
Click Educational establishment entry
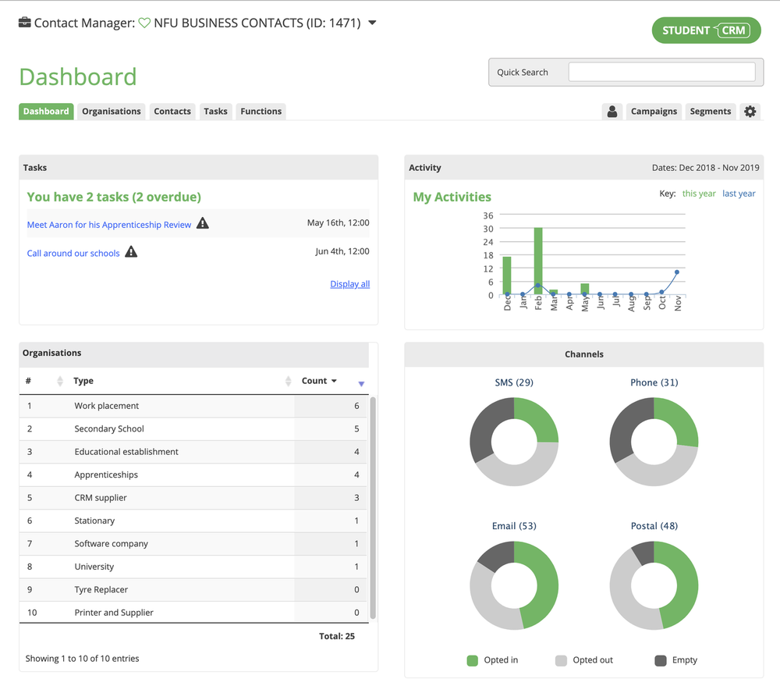[193, 452]
